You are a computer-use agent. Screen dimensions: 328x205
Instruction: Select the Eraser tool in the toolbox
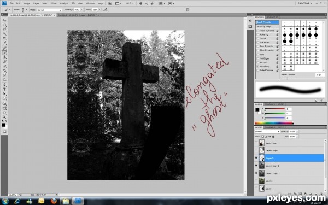(x=4, y=67)
